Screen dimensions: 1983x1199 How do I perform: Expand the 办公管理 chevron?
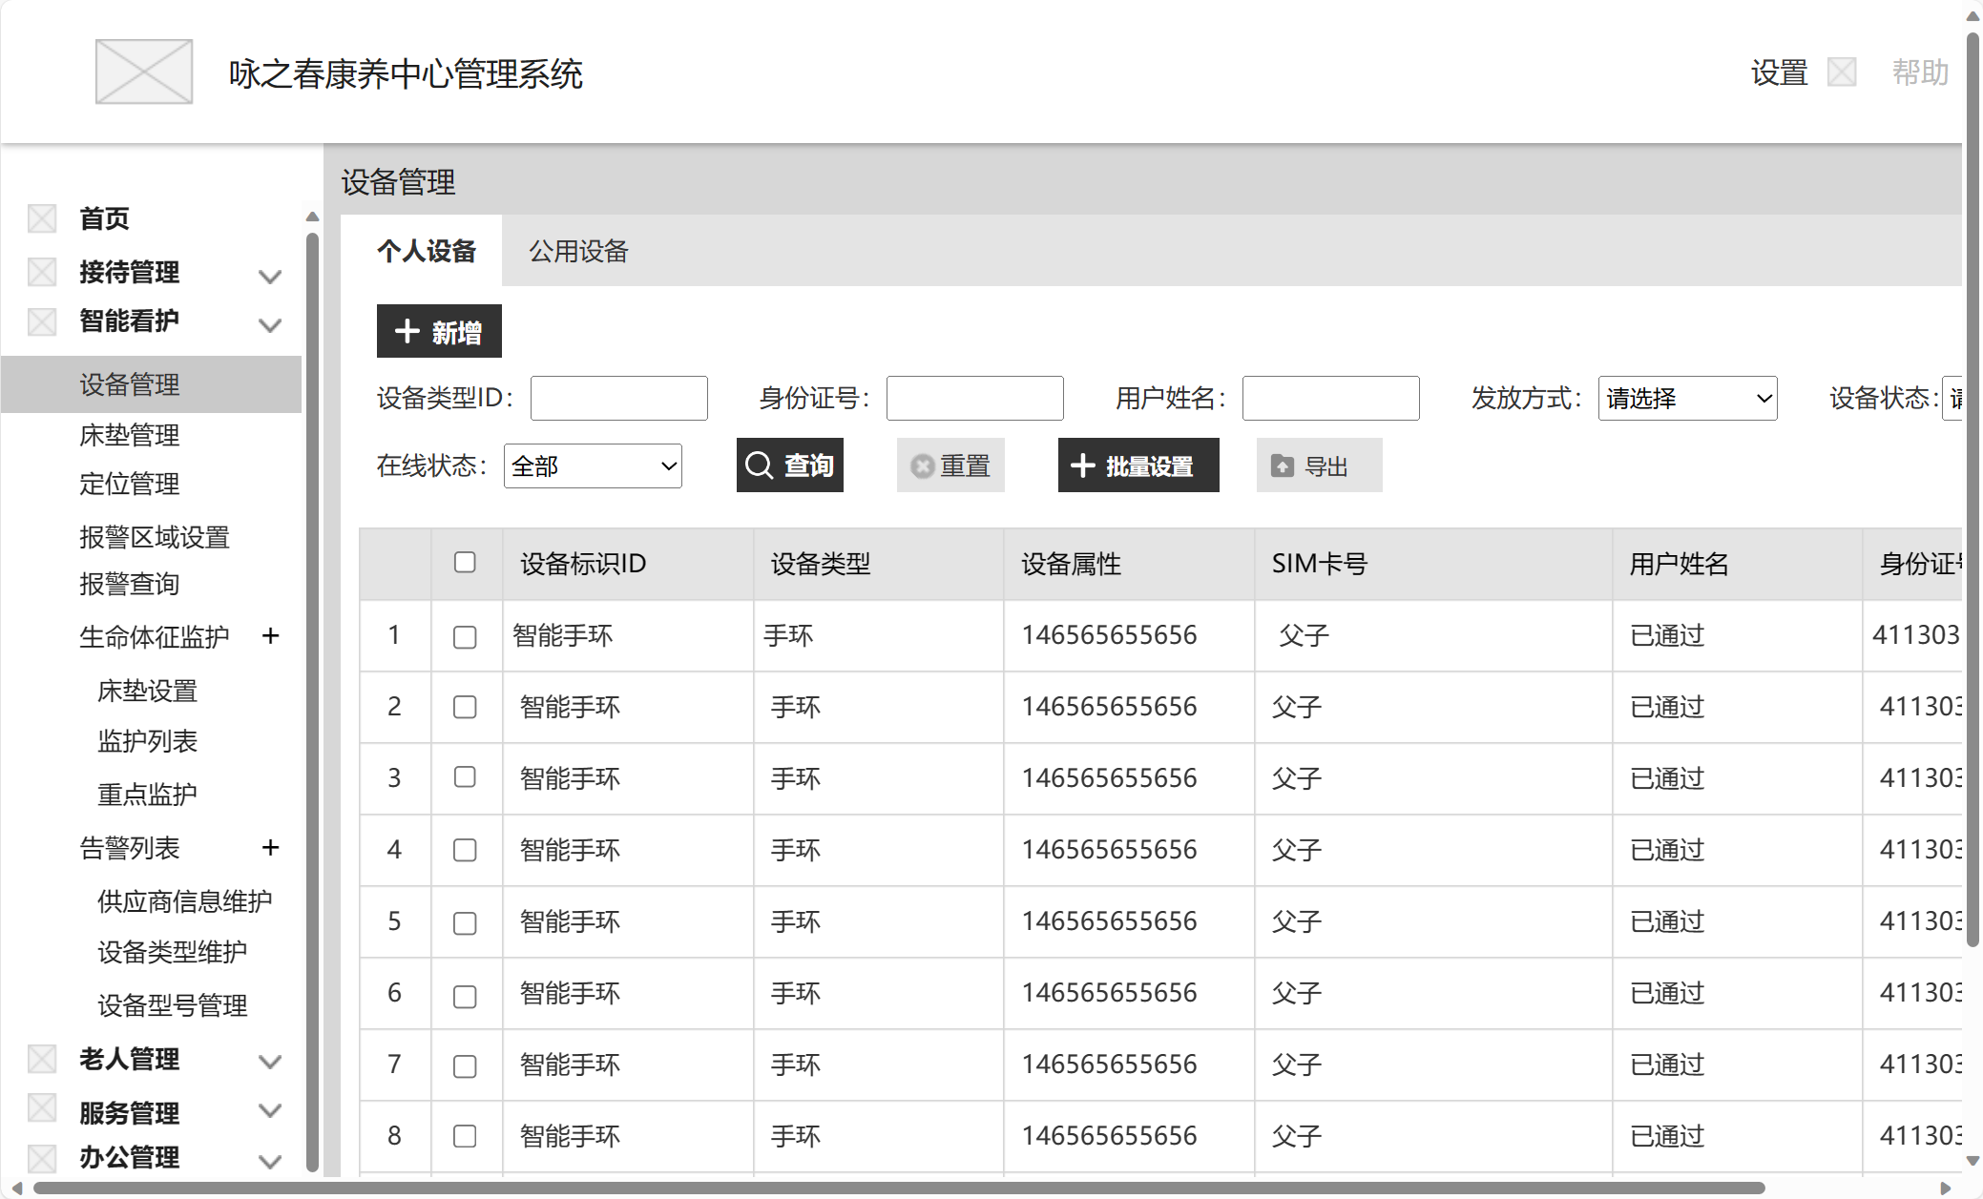270,1161
